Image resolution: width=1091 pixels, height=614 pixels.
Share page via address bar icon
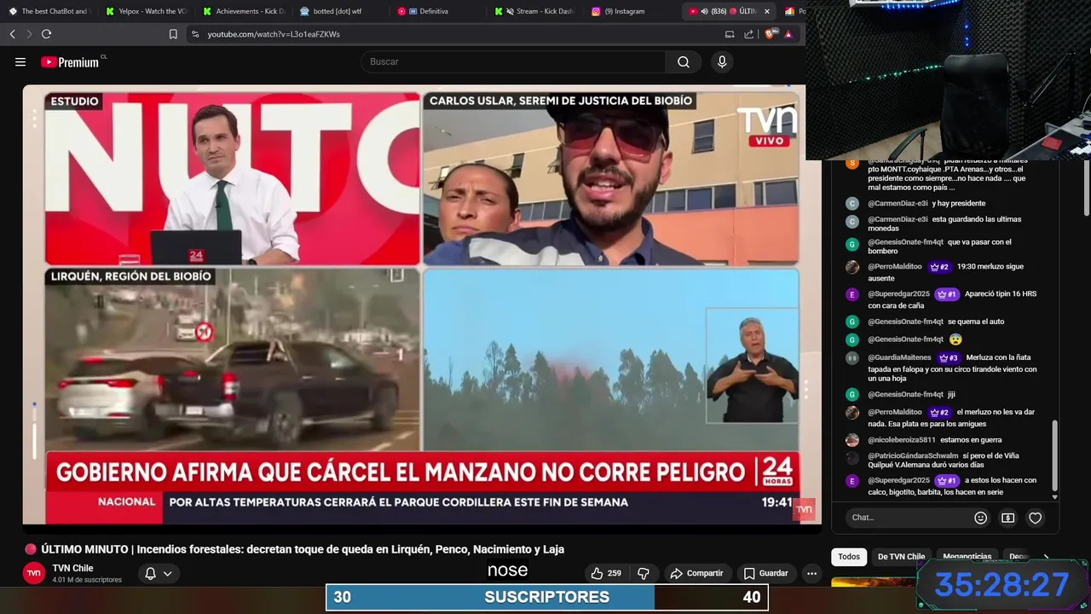pos(748,34)
